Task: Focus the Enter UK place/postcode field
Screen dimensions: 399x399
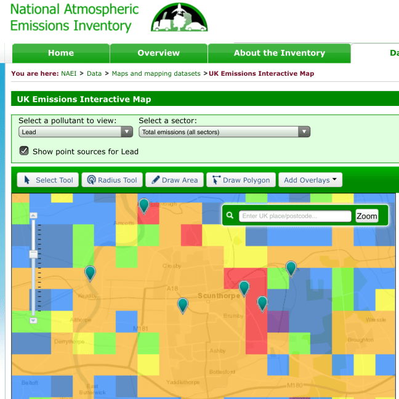Action: pos(295,216)
